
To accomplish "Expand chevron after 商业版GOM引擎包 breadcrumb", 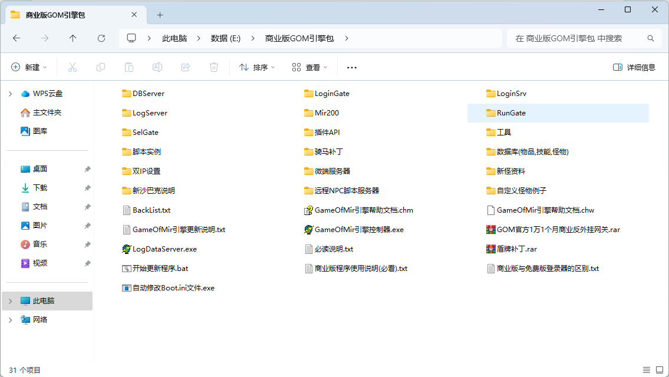I will click(x=347, y=38).
